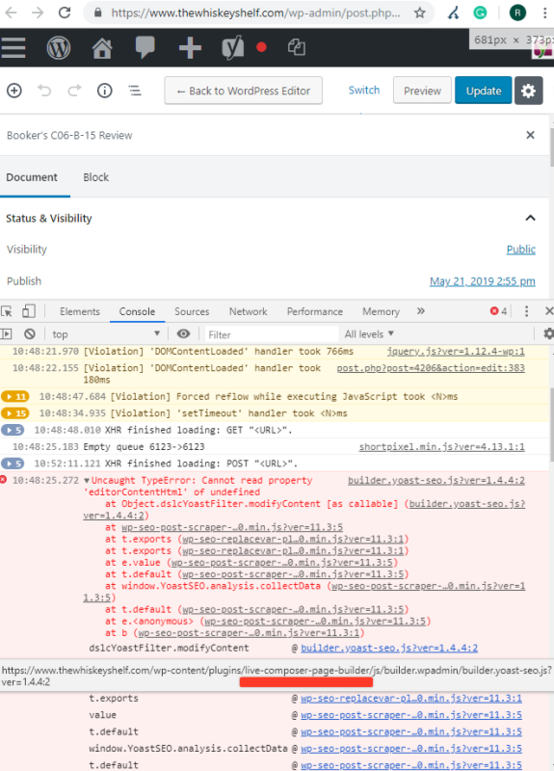This screenshot has width=554, height=771.
Task: Bookmark this page with the star icon
Action: pyautogui.click(x=419, y=13)
